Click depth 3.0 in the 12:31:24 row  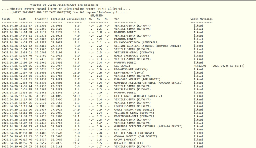tap(77, 86)
